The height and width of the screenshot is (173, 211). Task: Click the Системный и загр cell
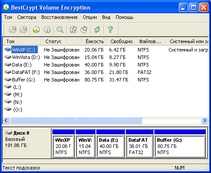(188, 50)
